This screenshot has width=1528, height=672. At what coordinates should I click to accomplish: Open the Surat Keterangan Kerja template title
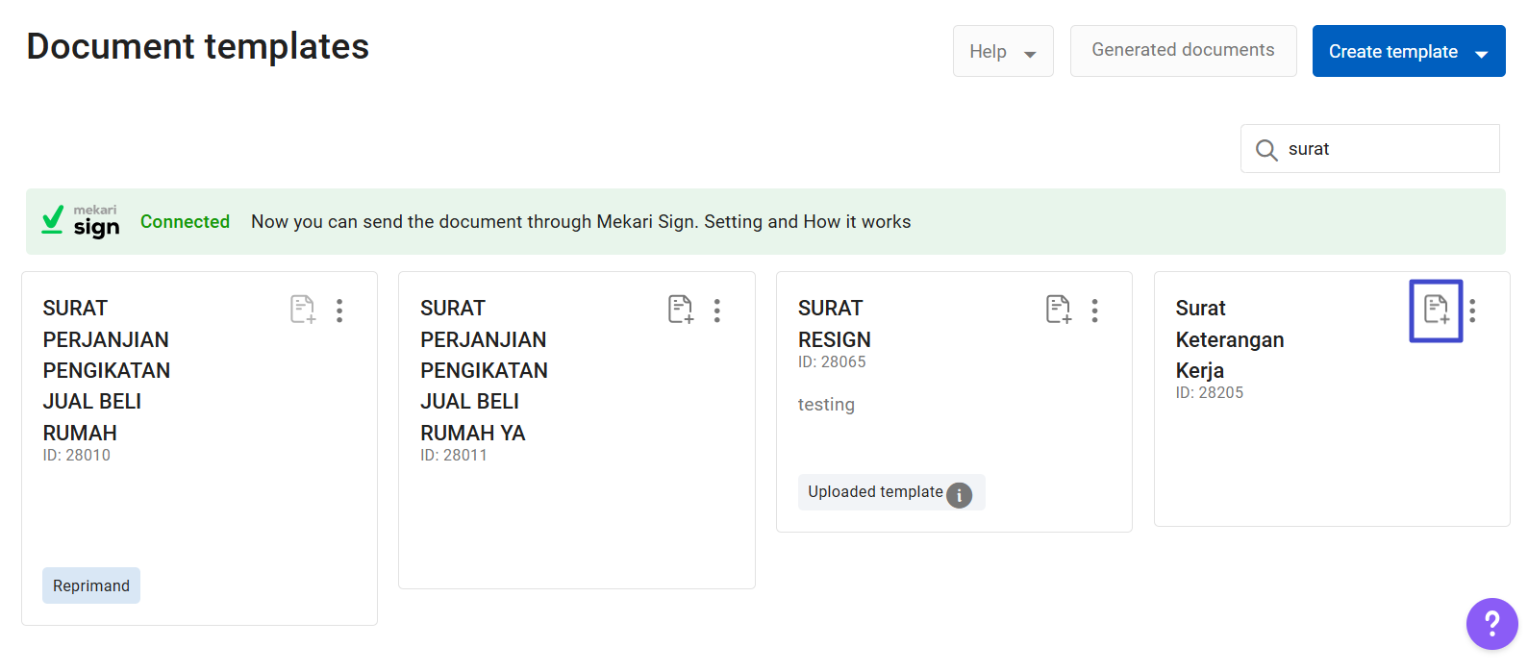[x=1229, y=339]
